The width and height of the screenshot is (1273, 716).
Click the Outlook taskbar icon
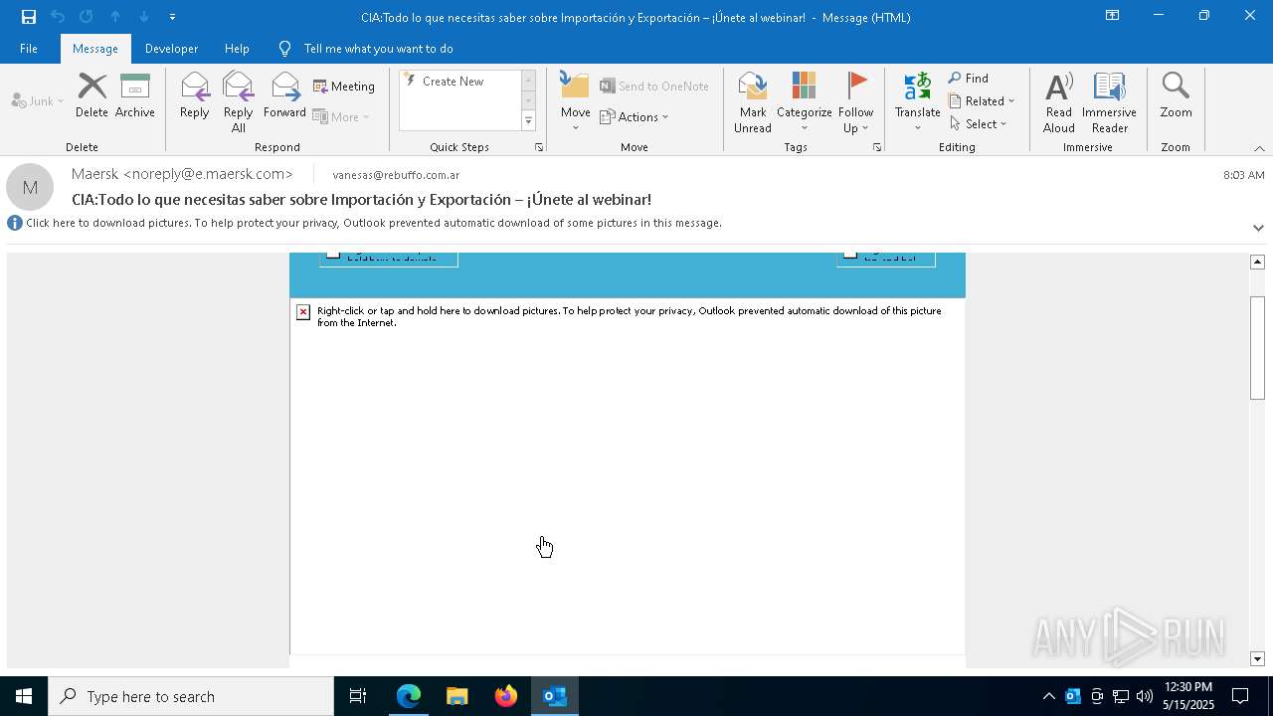[554, 696]
